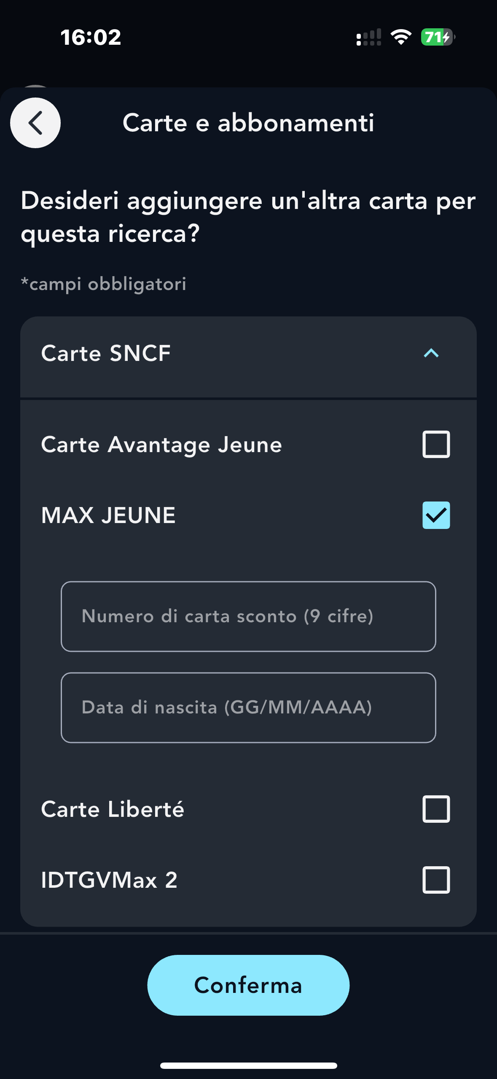
Task: Tap the Carte SNCF section header text
Action: tap(106, 353)
